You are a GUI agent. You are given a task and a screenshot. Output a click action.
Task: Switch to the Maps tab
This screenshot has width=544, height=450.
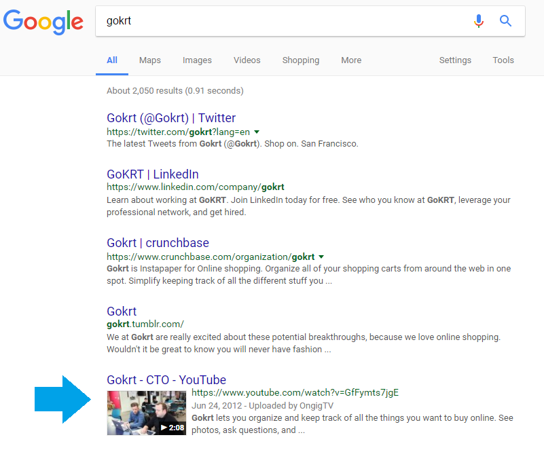[x=150, y=60]
